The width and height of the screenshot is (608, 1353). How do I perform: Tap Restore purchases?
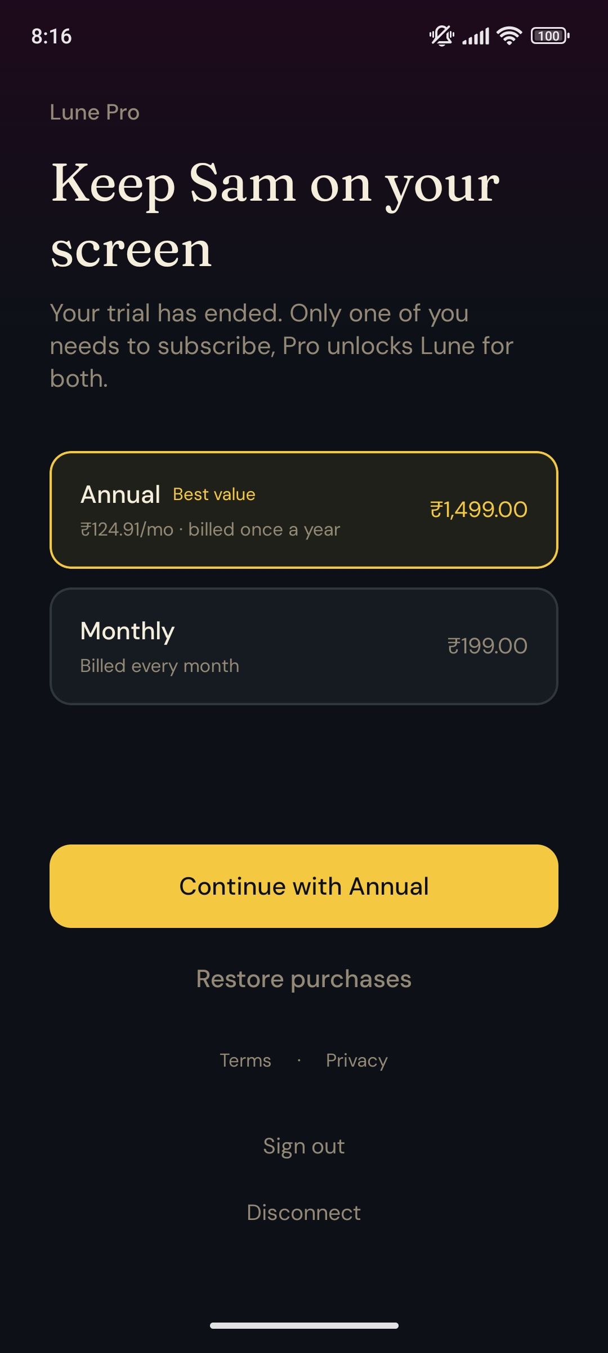304,979
